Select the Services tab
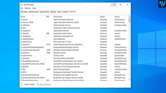 click(x=73, y=11)
